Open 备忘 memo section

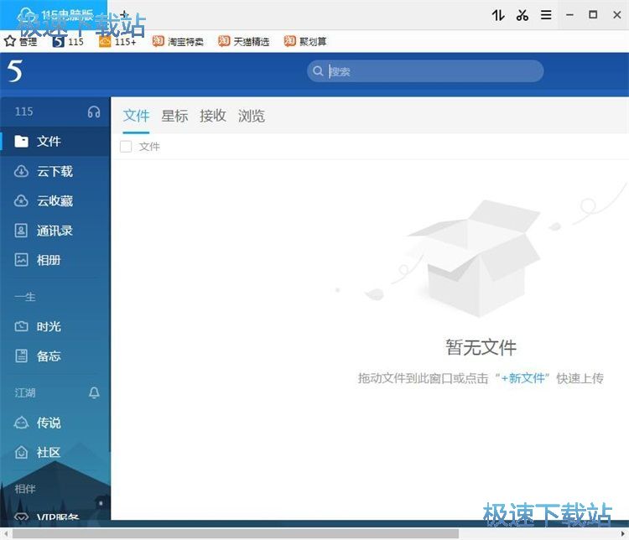pyautogui.click(x=49, y=356)
